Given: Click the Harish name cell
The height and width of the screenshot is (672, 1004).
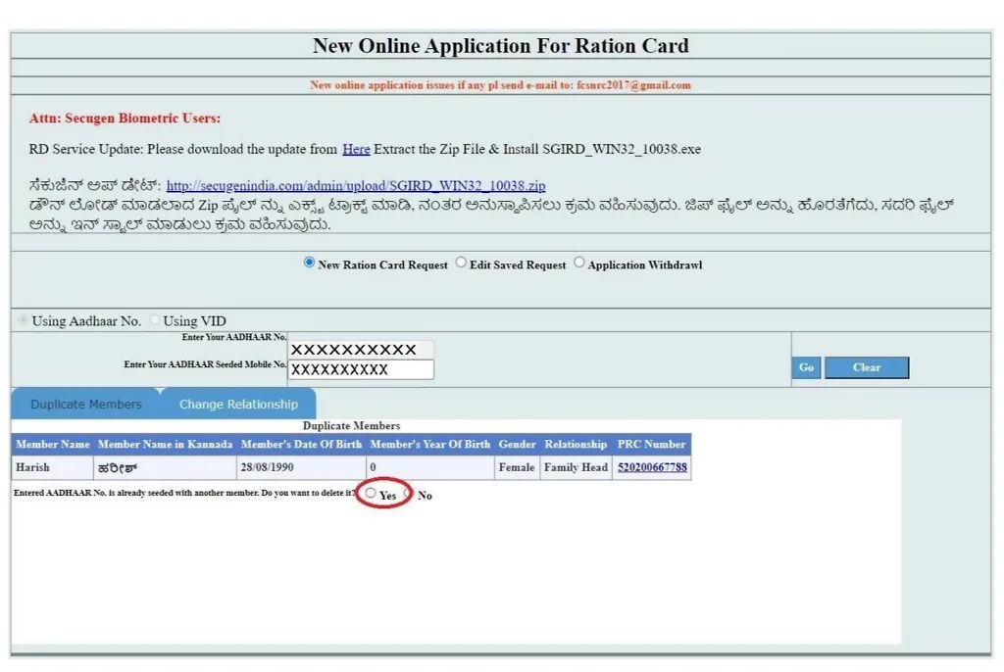Looking at the screenshot, I should click(x=53, y=467).
